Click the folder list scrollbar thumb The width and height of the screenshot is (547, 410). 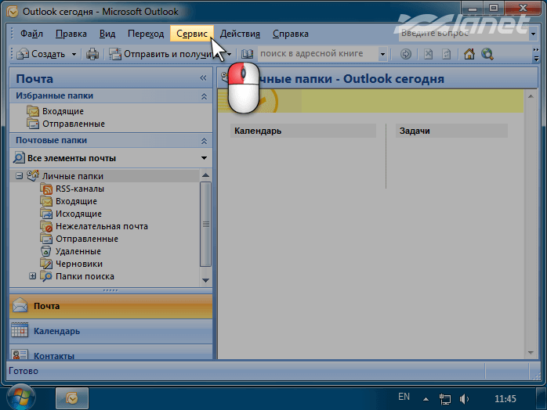click(x=205, y=225)
